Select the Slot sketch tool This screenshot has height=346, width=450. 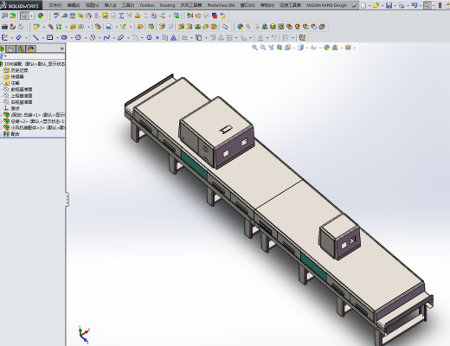64,37
